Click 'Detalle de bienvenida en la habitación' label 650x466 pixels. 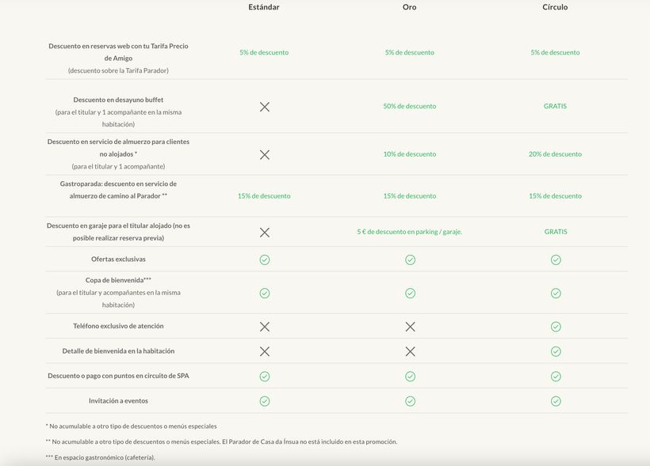118,351
